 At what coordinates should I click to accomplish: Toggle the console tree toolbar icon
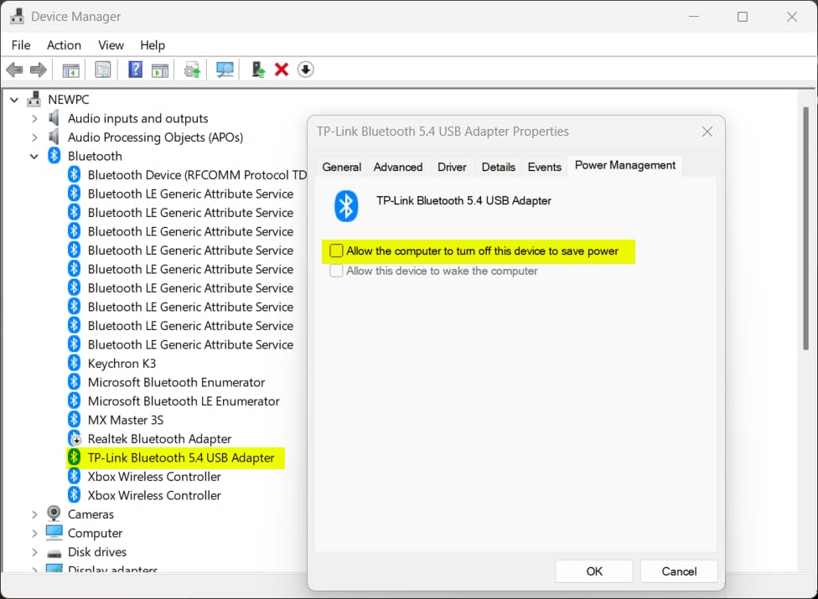pyautogui.click(x=71, y=70)
